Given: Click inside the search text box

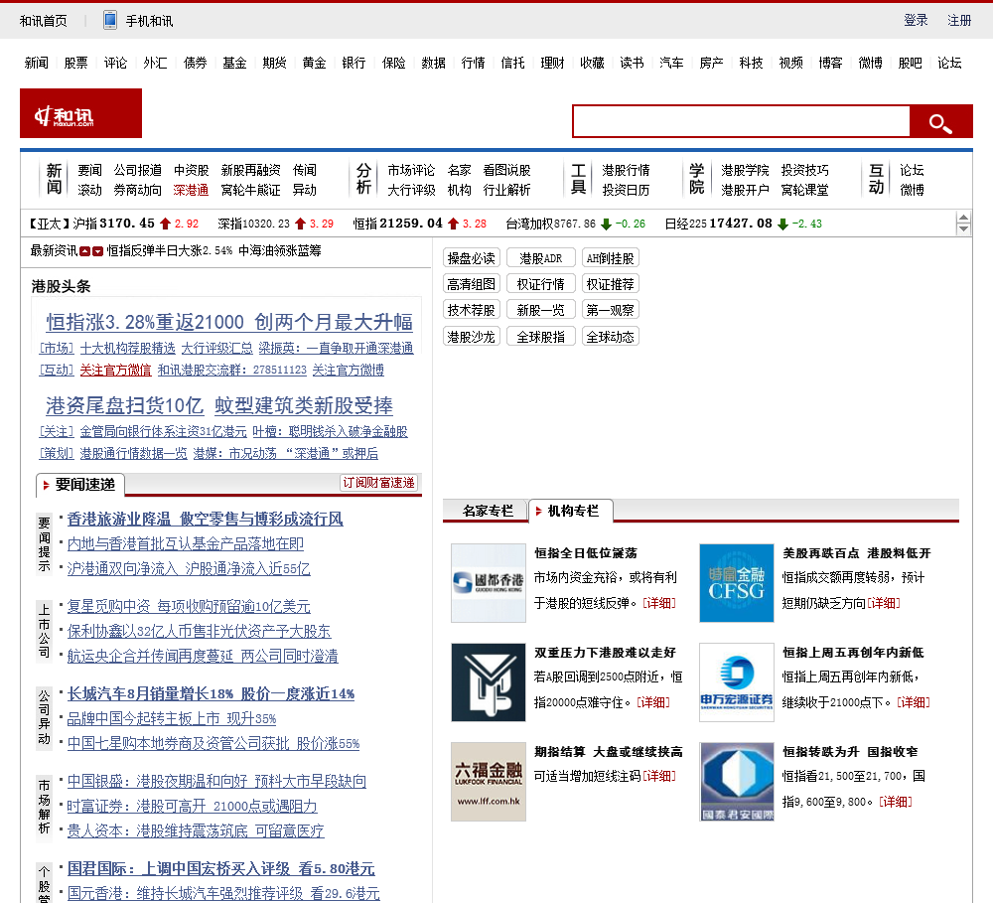Looking at the screenshot, I should click(x=741, y=121).
